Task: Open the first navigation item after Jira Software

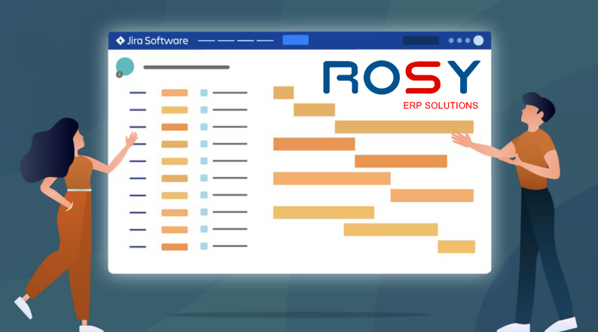Action: tap(206, 41)
